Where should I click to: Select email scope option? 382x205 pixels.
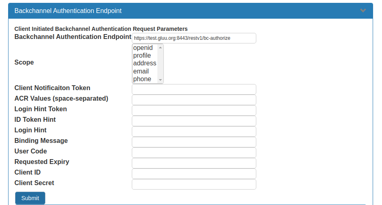tap(141, 71)
